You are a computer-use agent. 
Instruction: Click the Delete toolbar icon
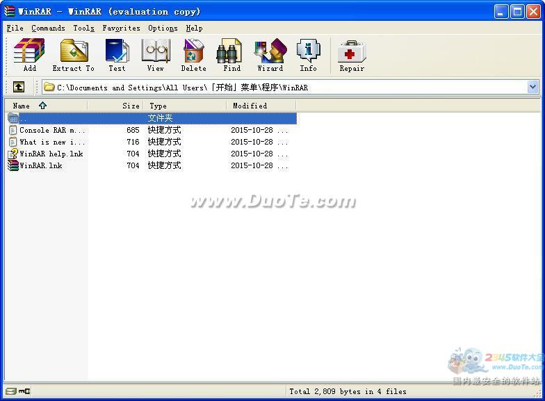point(193,54)
